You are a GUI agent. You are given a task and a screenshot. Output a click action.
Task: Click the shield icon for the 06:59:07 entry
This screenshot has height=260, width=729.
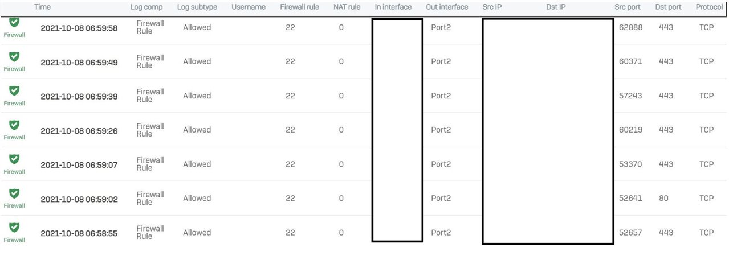[x=14, y=159]
